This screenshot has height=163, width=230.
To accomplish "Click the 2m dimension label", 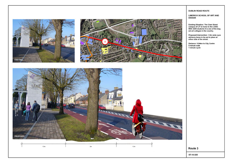I will pos(91,146).
